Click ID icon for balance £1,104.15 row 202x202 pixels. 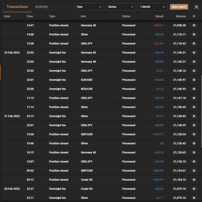pos(194,180)
